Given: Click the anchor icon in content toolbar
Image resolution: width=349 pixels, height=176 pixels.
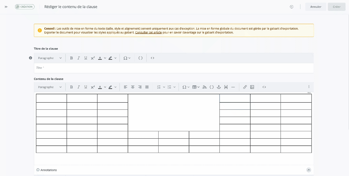Looking at the screenshot, I should [219, 87].
